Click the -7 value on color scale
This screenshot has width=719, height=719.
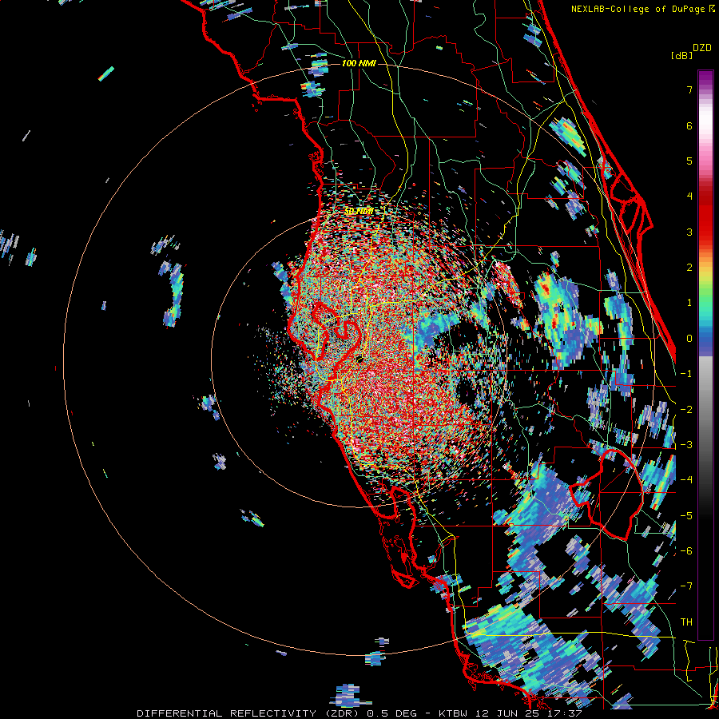(x=686, y=586)
